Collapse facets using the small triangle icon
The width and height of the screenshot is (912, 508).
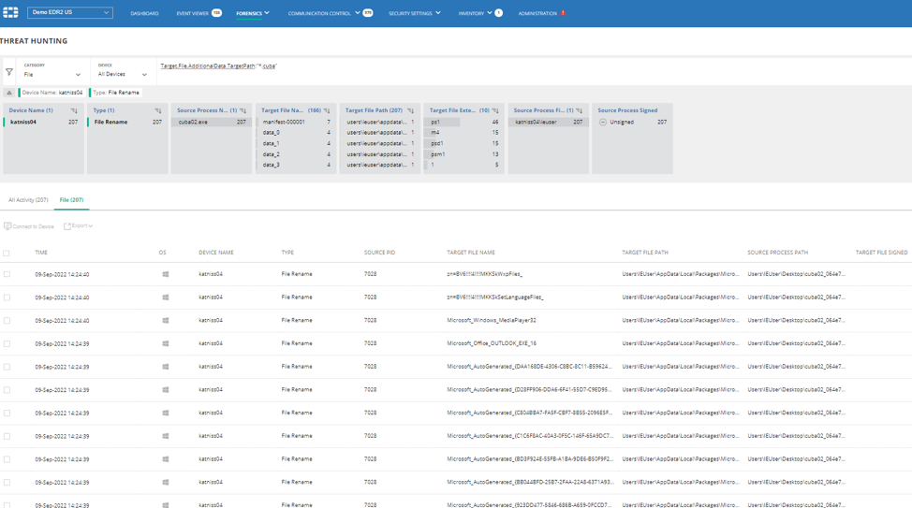pos(9,93)
